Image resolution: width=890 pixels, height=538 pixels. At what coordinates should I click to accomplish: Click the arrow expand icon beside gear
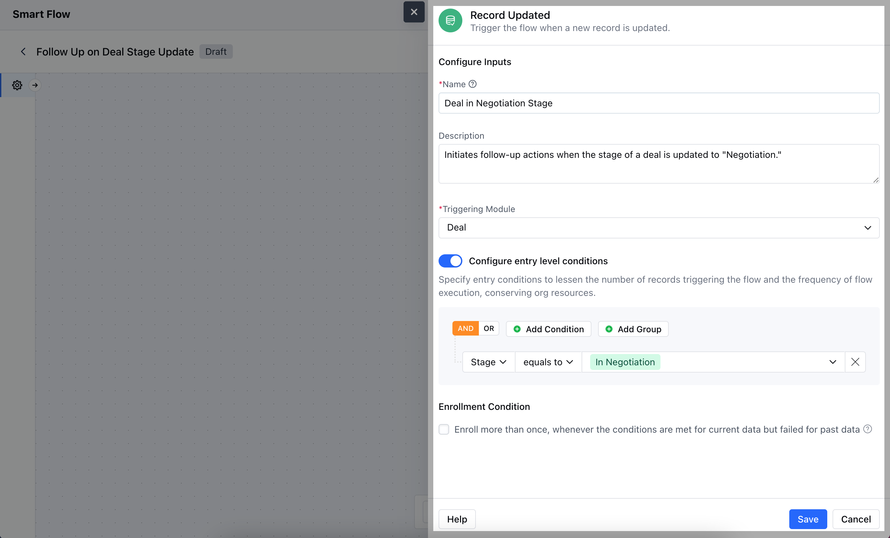(35, 85)
